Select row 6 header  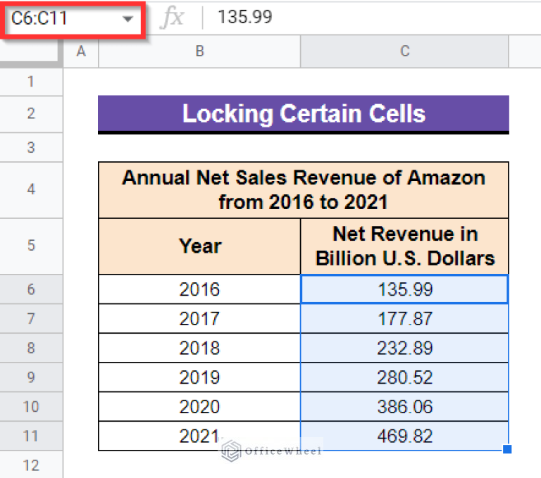pyautogui.click(x=32, y=289)
